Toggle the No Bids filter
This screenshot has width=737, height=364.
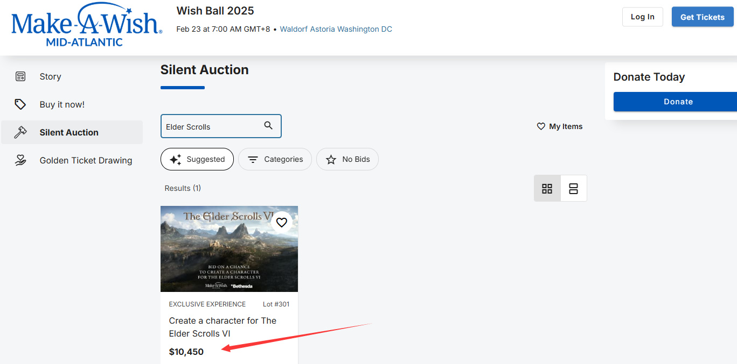pyautogui.click(x=347, y=159)
